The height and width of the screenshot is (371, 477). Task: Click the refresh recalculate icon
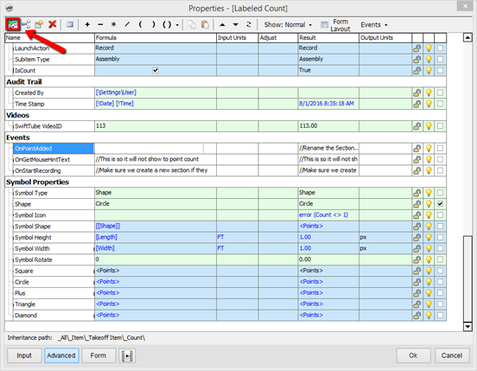249,25
